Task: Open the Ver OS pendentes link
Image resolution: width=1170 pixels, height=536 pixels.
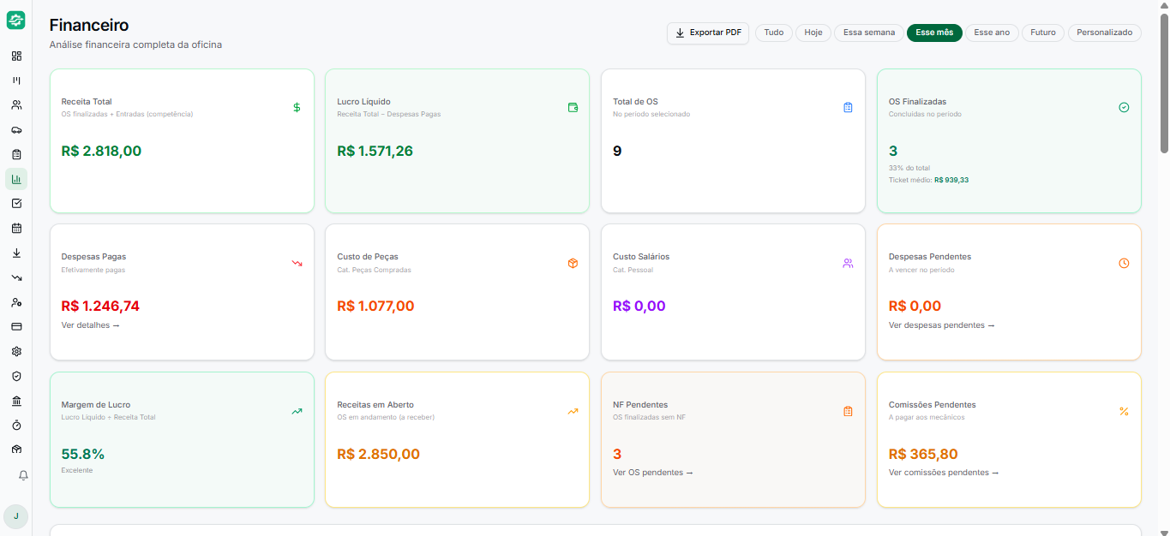Action: click(653, 473)
